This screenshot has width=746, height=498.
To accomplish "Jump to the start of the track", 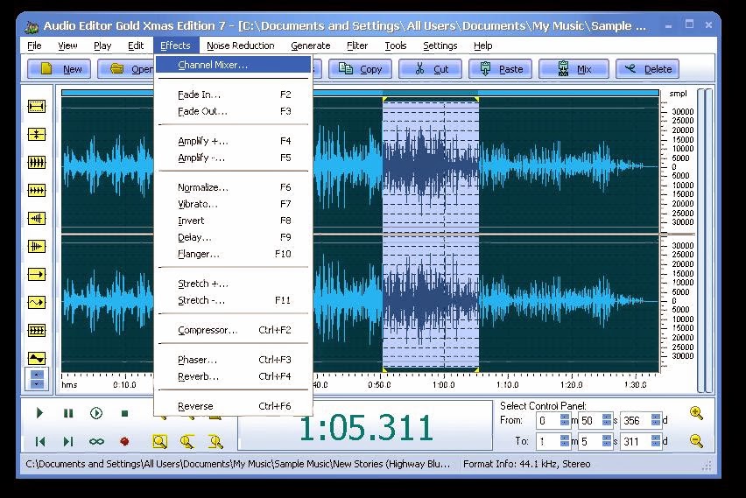I will [x=40, y=441].
